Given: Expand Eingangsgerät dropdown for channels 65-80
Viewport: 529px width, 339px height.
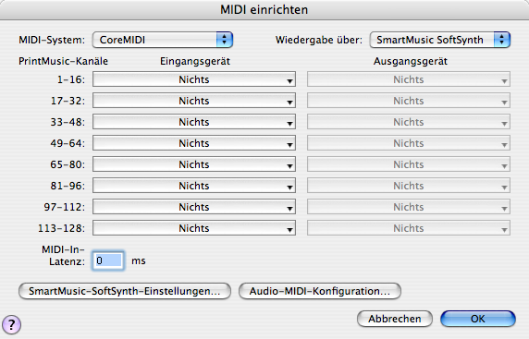Looking at the screenshot, I should coord(194,164).
